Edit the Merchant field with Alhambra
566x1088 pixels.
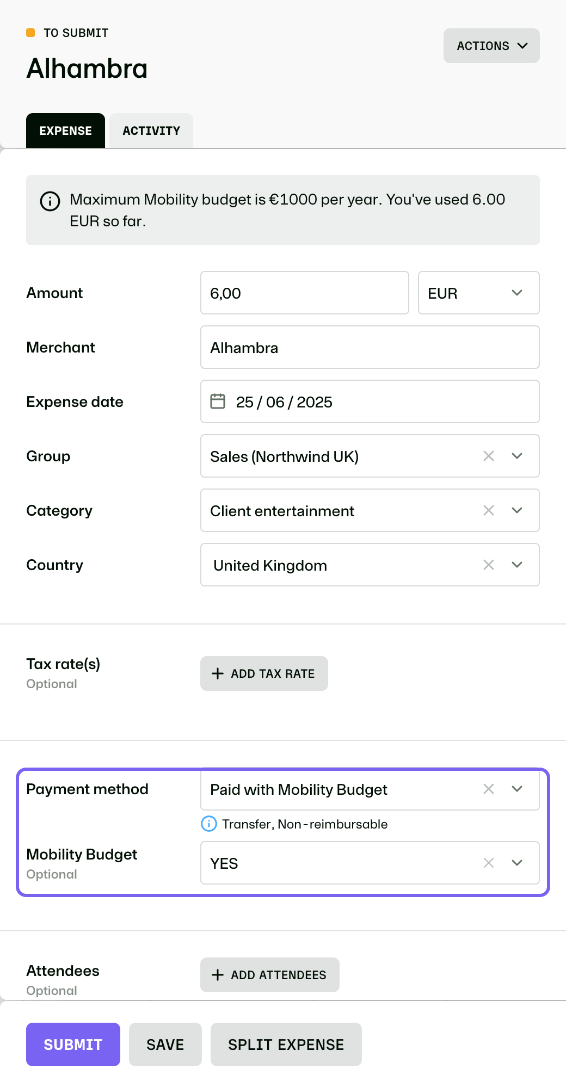370,347
